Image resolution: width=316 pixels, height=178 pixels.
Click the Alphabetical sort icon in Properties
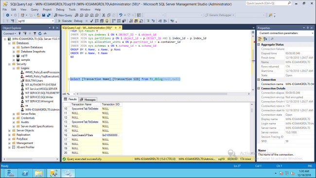[x=265, y=39]
